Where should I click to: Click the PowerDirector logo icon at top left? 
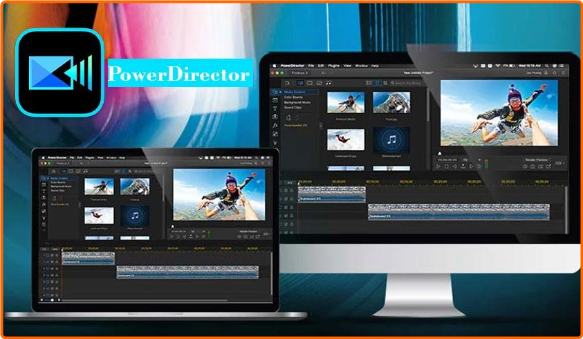click(59, 72)
